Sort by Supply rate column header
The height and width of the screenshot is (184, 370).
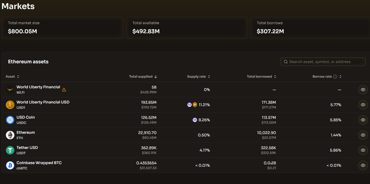pyautogui.click(x=198, y=77)
